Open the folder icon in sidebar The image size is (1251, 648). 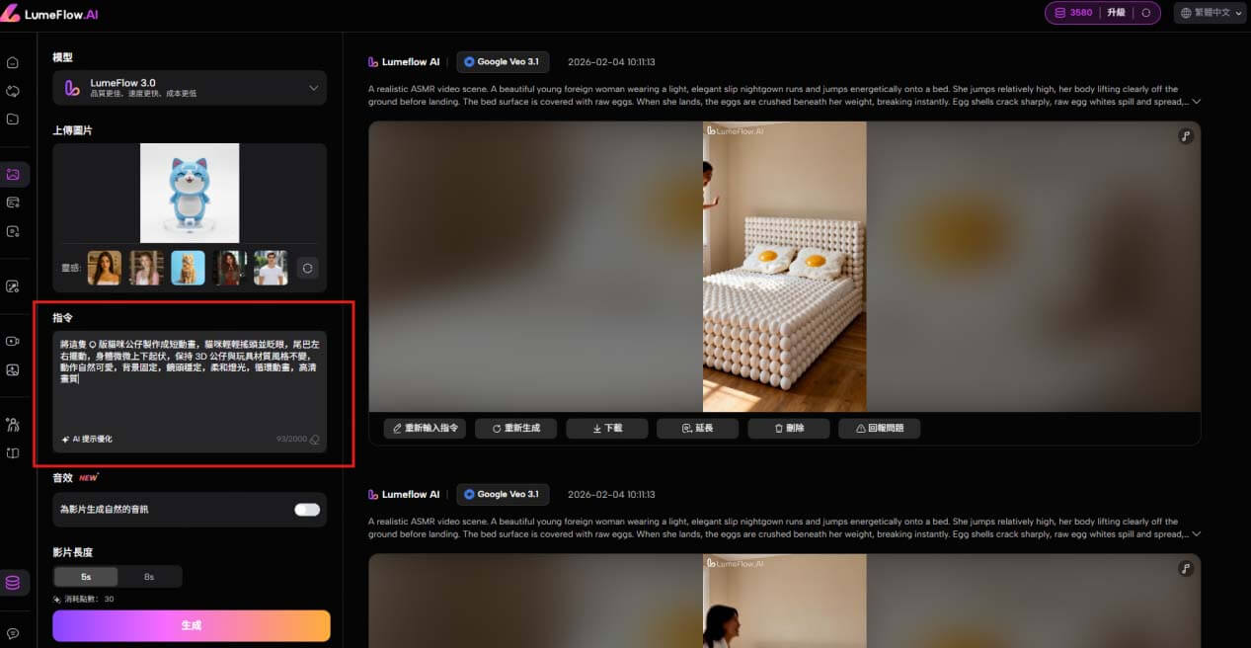click(13, 119)
